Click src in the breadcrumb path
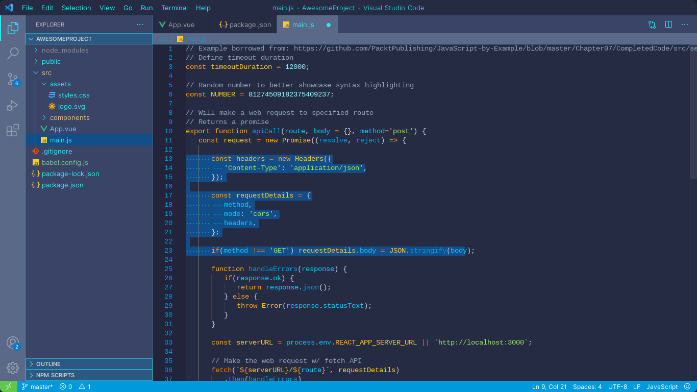 [x=163, y=38]
